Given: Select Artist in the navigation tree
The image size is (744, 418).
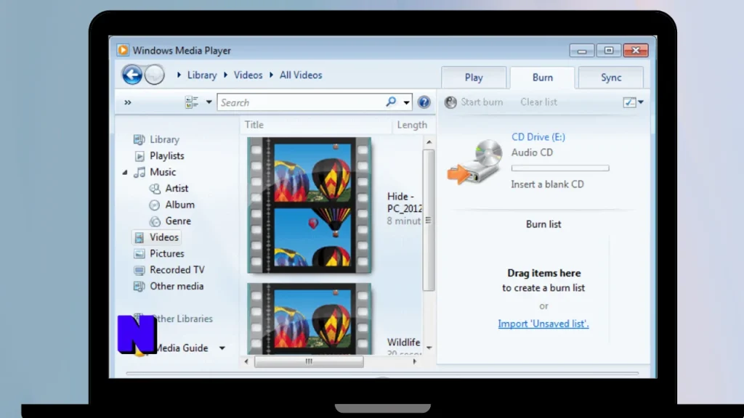Looking at the screenshot, I should (x=177, y=189).
